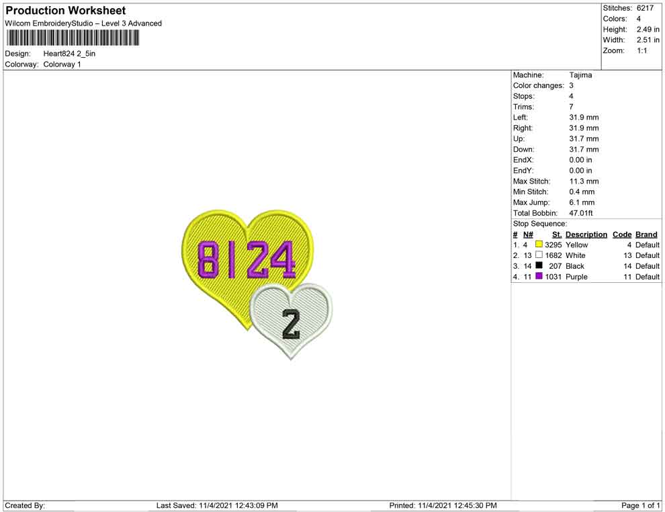
Task: Click the Stops value 4
Action: [x=571, y=96]
